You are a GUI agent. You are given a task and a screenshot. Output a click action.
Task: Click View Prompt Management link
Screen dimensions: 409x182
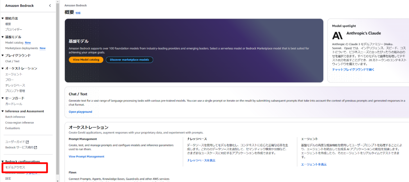coord(86,157)
